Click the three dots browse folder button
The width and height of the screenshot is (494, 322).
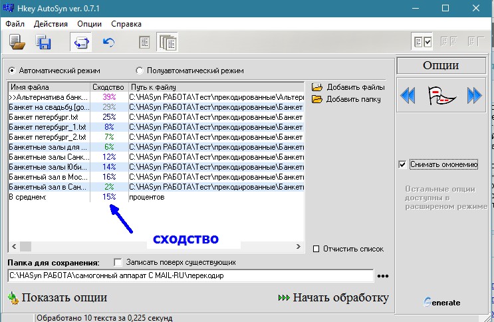[x=383, y=276]
